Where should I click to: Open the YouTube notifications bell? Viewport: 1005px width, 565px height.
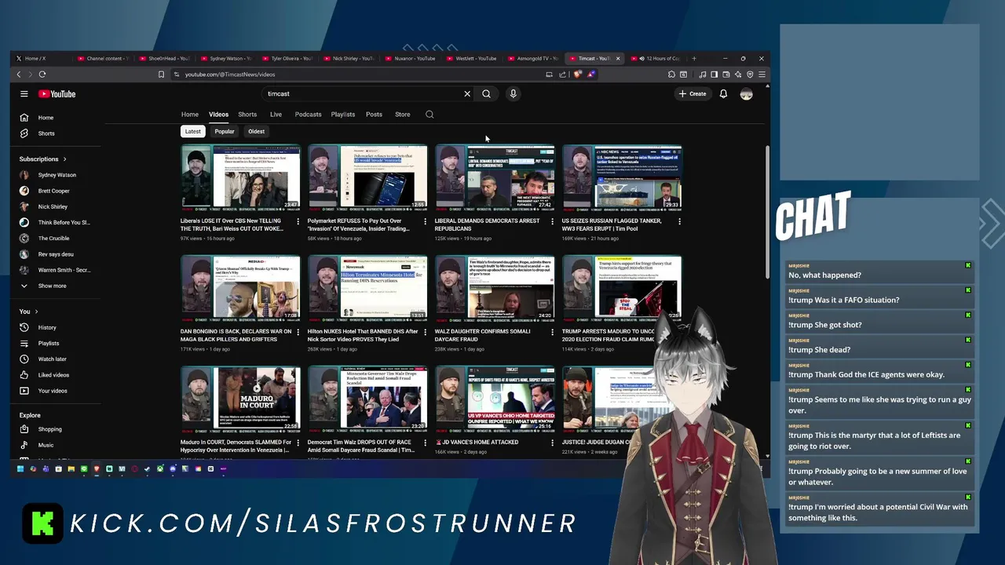pyautogui.click(x=723, y=94)
